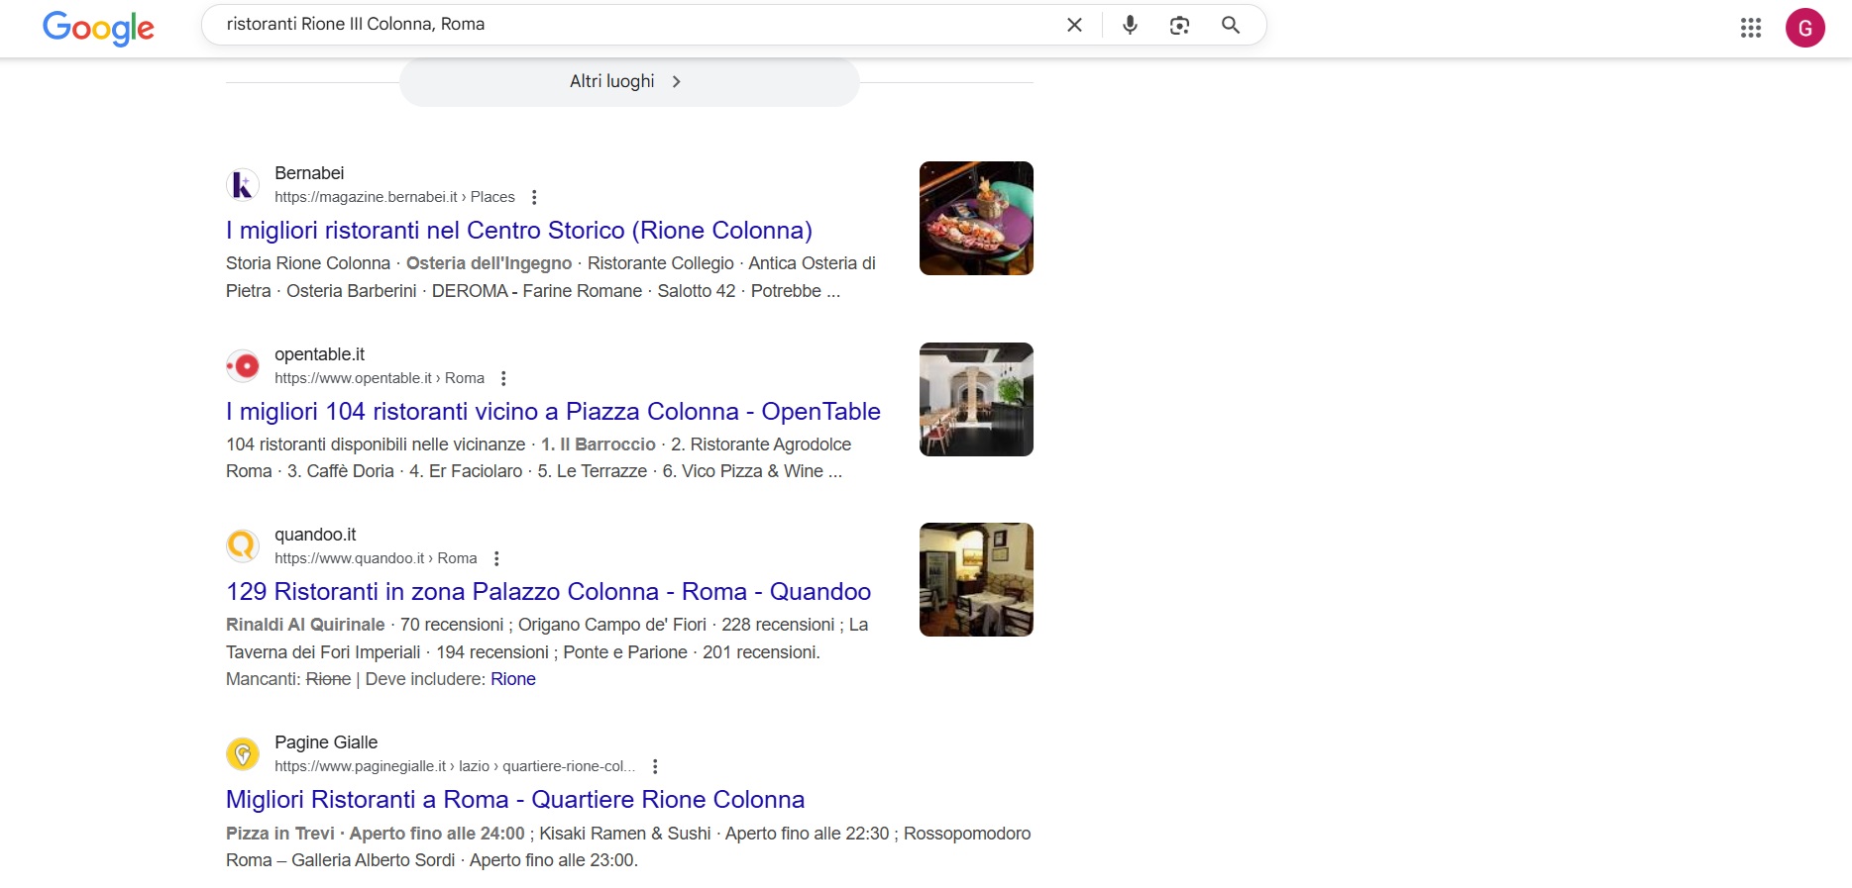The width and height of the screenshot is (1852, 888).
Task: Click the Bernabei site favicon
Action: tap(243, 185)
